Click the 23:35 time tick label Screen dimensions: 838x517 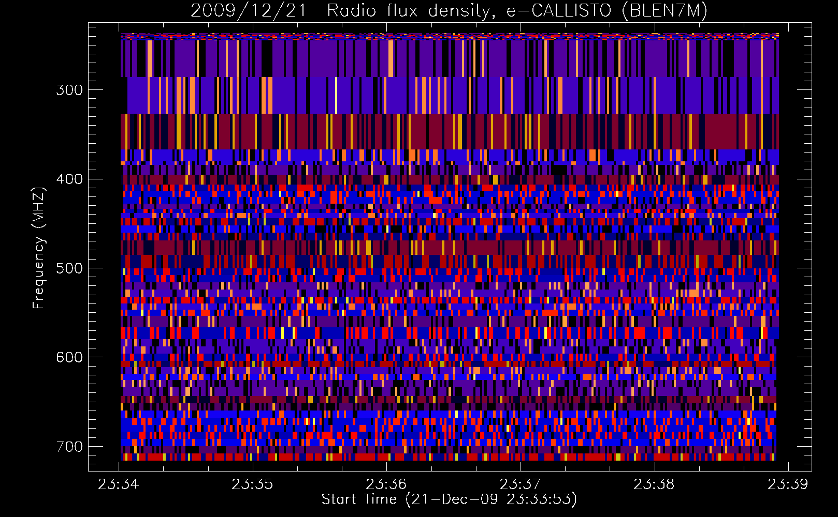click(252, 484)
